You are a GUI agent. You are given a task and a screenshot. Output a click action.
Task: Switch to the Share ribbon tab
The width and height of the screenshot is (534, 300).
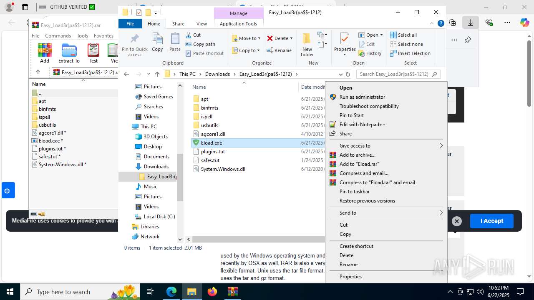178,24
